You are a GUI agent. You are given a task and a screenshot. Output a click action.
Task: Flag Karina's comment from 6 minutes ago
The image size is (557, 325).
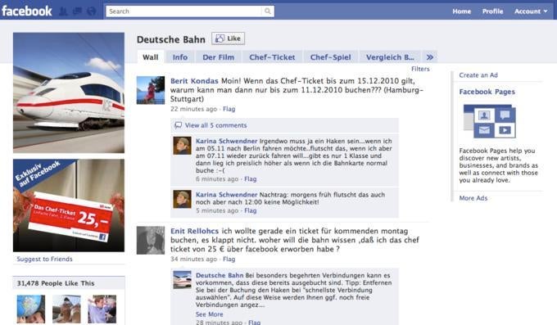250,179
